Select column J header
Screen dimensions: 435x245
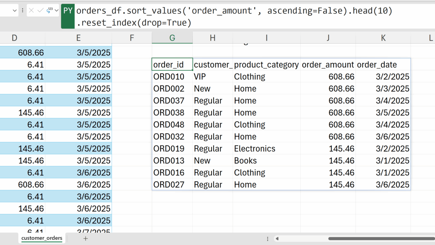coord(328,38)
